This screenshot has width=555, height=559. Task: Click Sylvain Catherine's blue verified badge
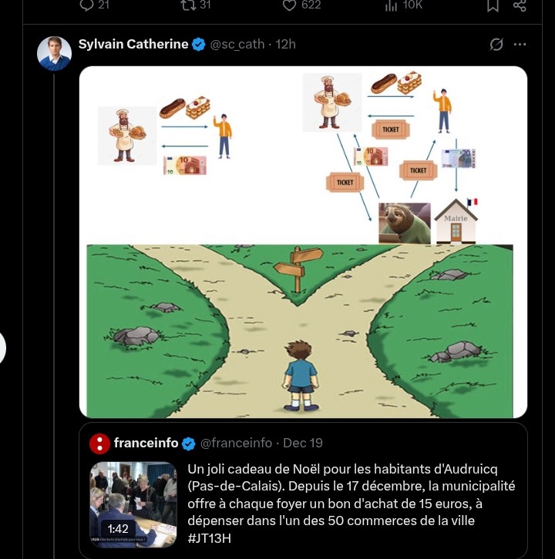[199, 45]
